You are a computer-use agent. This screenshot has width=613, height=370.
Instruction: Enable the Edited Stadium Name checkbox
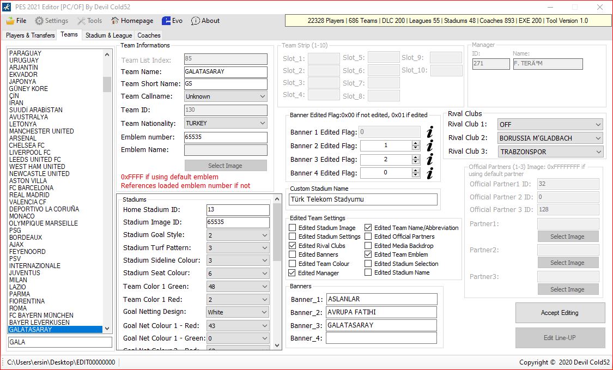368,272
